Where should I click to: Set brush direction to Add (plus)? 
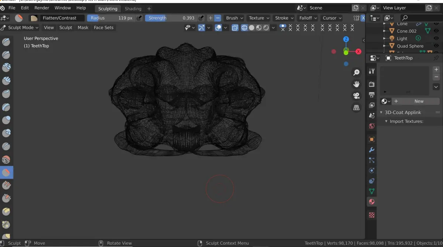click(210, 18)
